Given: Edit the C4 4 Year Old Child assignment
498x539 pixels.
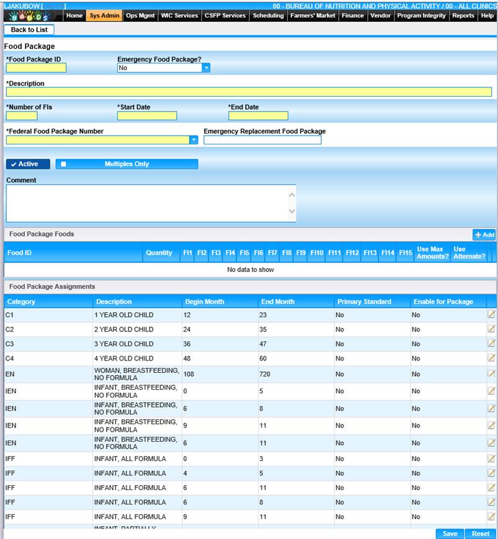Looking at the screenshot, I should pyautogui.click(x=491, y=357).
